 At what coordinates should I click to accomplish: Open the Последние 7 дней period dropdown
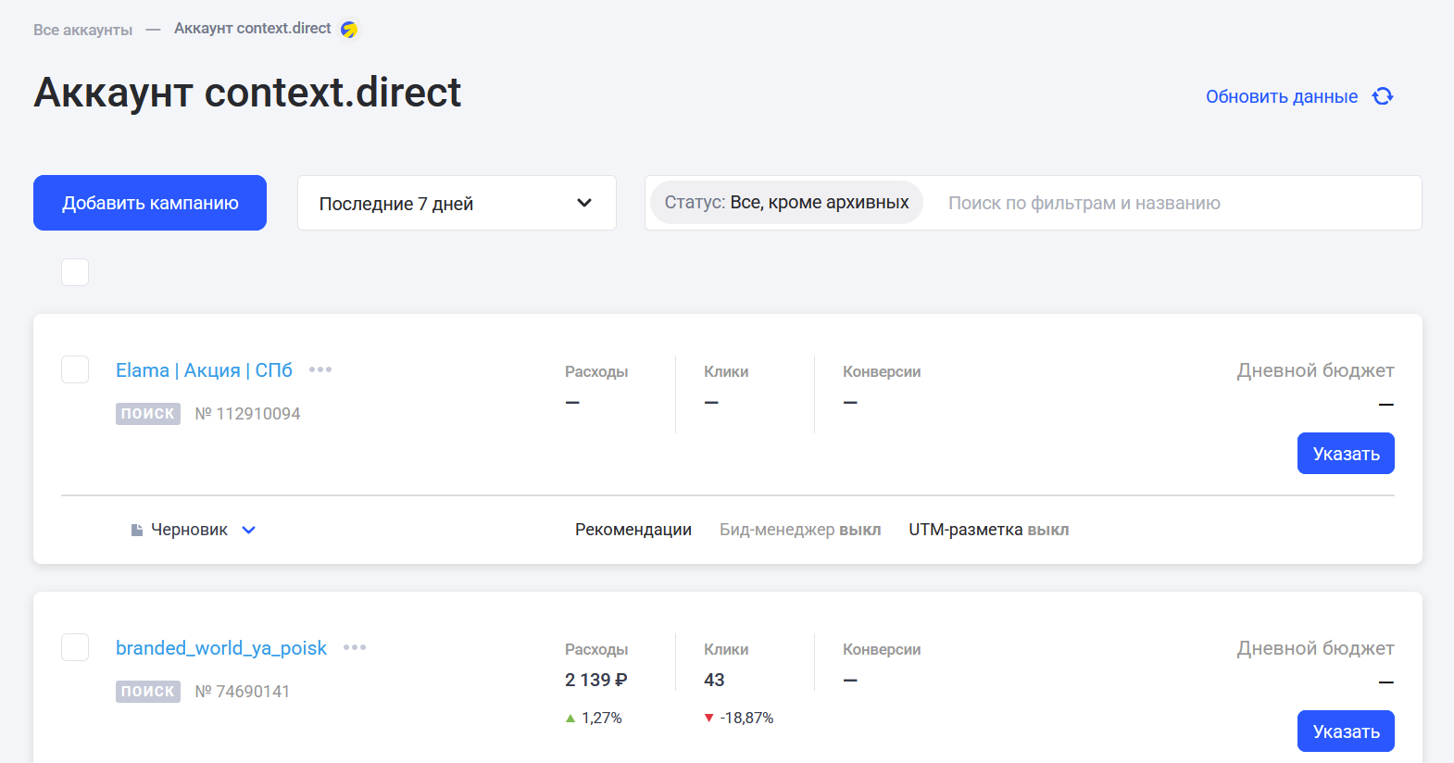(x=456, y=203)
